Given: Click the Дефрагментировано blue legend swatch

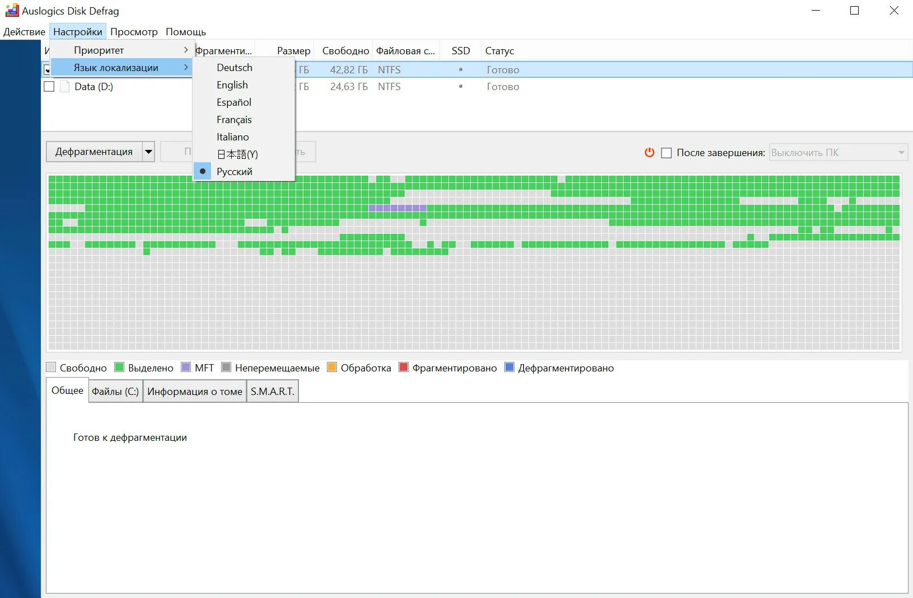Looking at the screenshot, I should (x=509, y=367).
